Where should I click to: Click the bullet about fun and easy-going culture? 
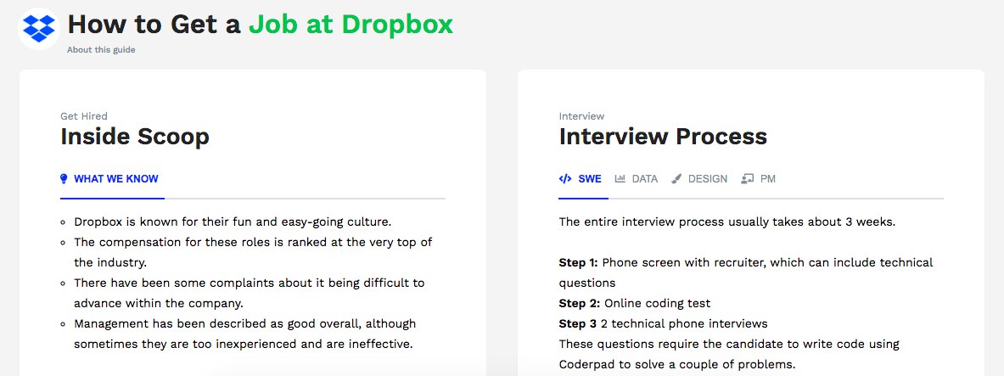[232, 222]
